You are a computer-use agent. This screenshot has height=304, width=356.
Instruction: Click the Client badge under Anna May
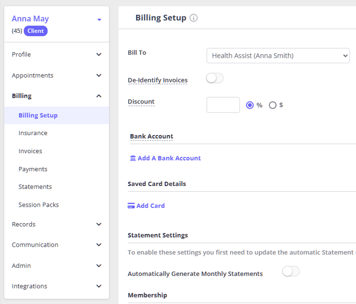click(36, 31)
